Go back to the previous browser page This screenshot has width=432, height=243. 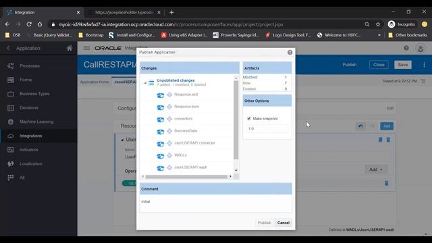[x=7, y=24]
